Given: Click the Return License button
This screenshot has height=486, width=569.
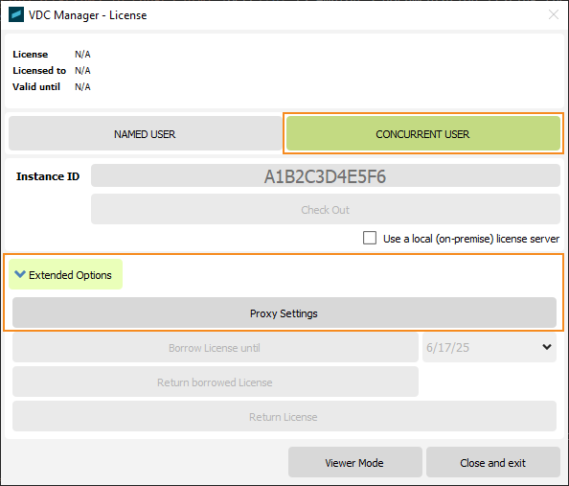Looking at the screenshot, I should [x=284, y=416].
